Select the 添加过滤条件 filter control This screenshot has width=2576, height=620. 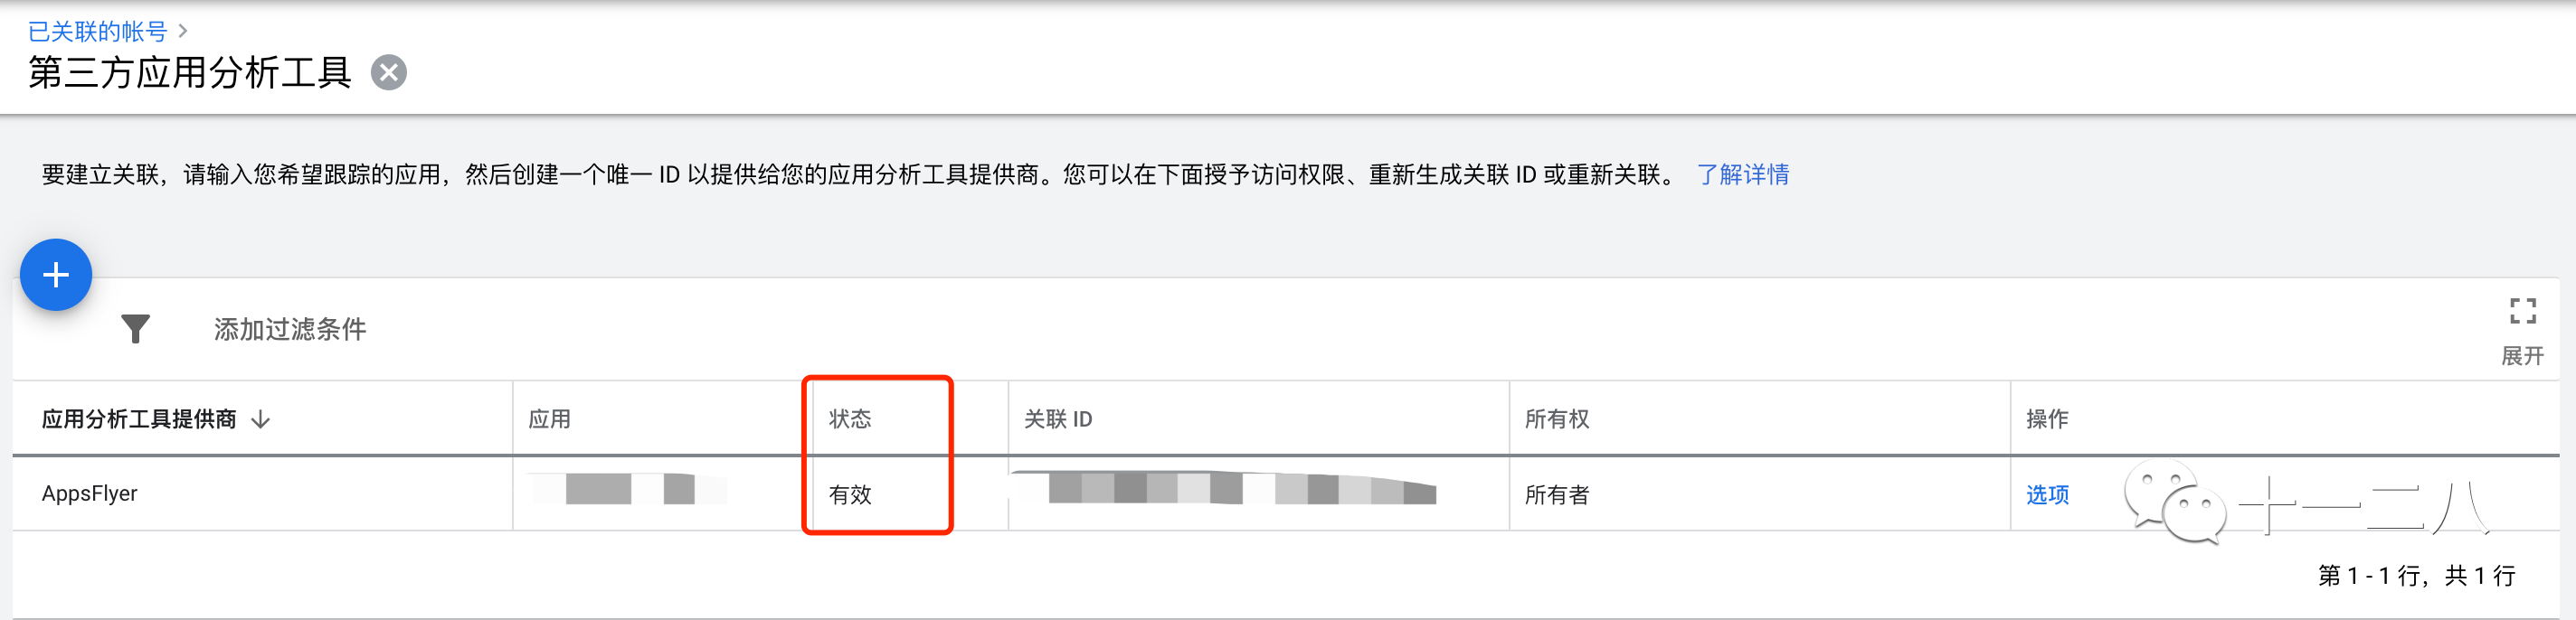(x=288, y=328)
